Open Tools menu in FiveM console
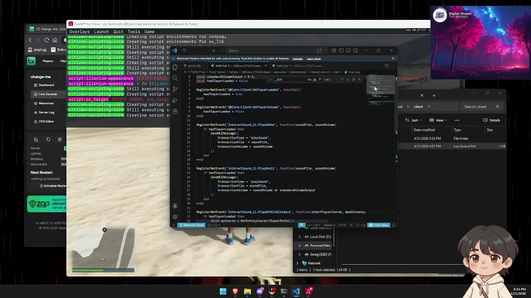The width and height of the screenshot is (531, 298). pyautogui.click(x=134, y=31)
